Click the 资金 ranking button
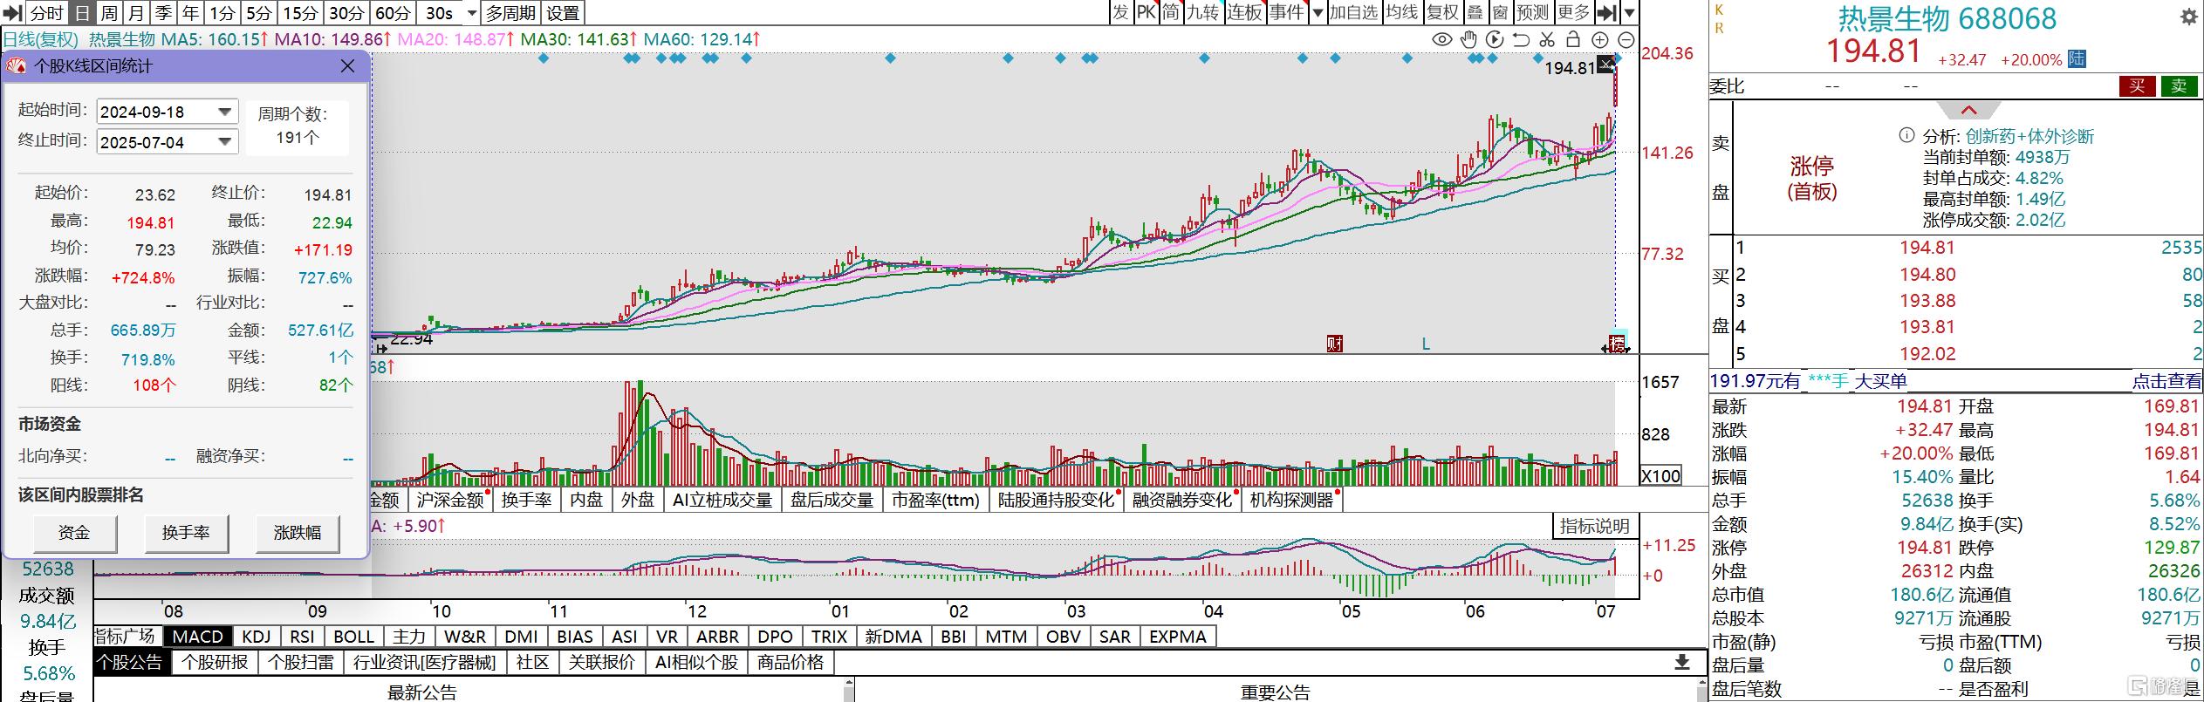Image resolution: width=2204 pixels, height=702 pixels. (x=74, y=533)
